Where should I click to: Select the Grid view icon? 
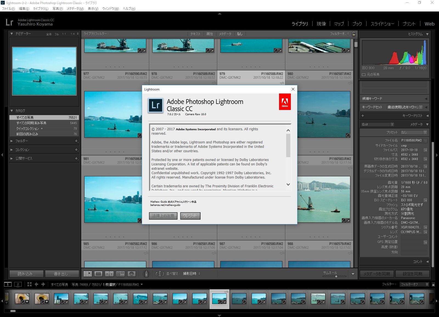click(x=87, y=274)
